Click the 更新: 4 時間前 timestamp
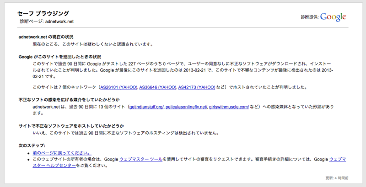Viewport: 366px width, 187px height. (337, 178)
